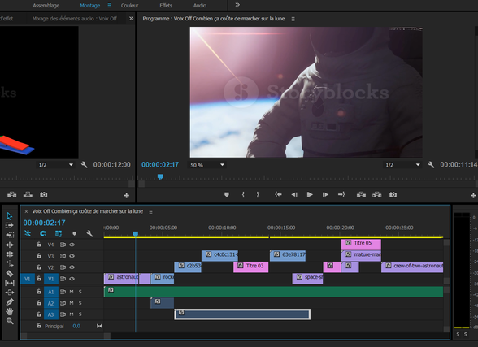
Task: Open Source monitor button editor plus
Action: pyautogui.click(x=127, y=196)
